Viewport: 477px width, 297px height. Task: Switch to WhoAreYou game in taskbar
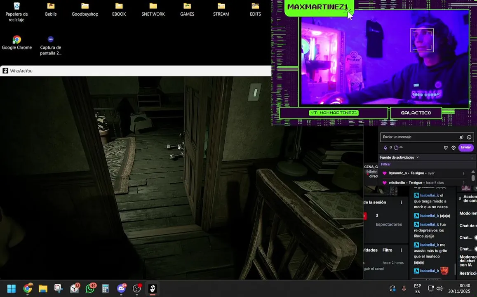[153, 288]
